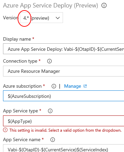Image resolution: width=124 pixels, height=152 pixels.
Task: Click the Version label
Action: (10, 18)
